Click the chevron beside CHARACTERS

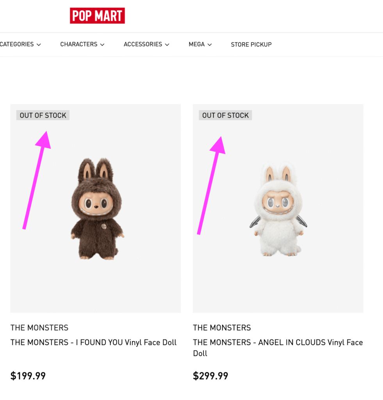click(102, 45)
